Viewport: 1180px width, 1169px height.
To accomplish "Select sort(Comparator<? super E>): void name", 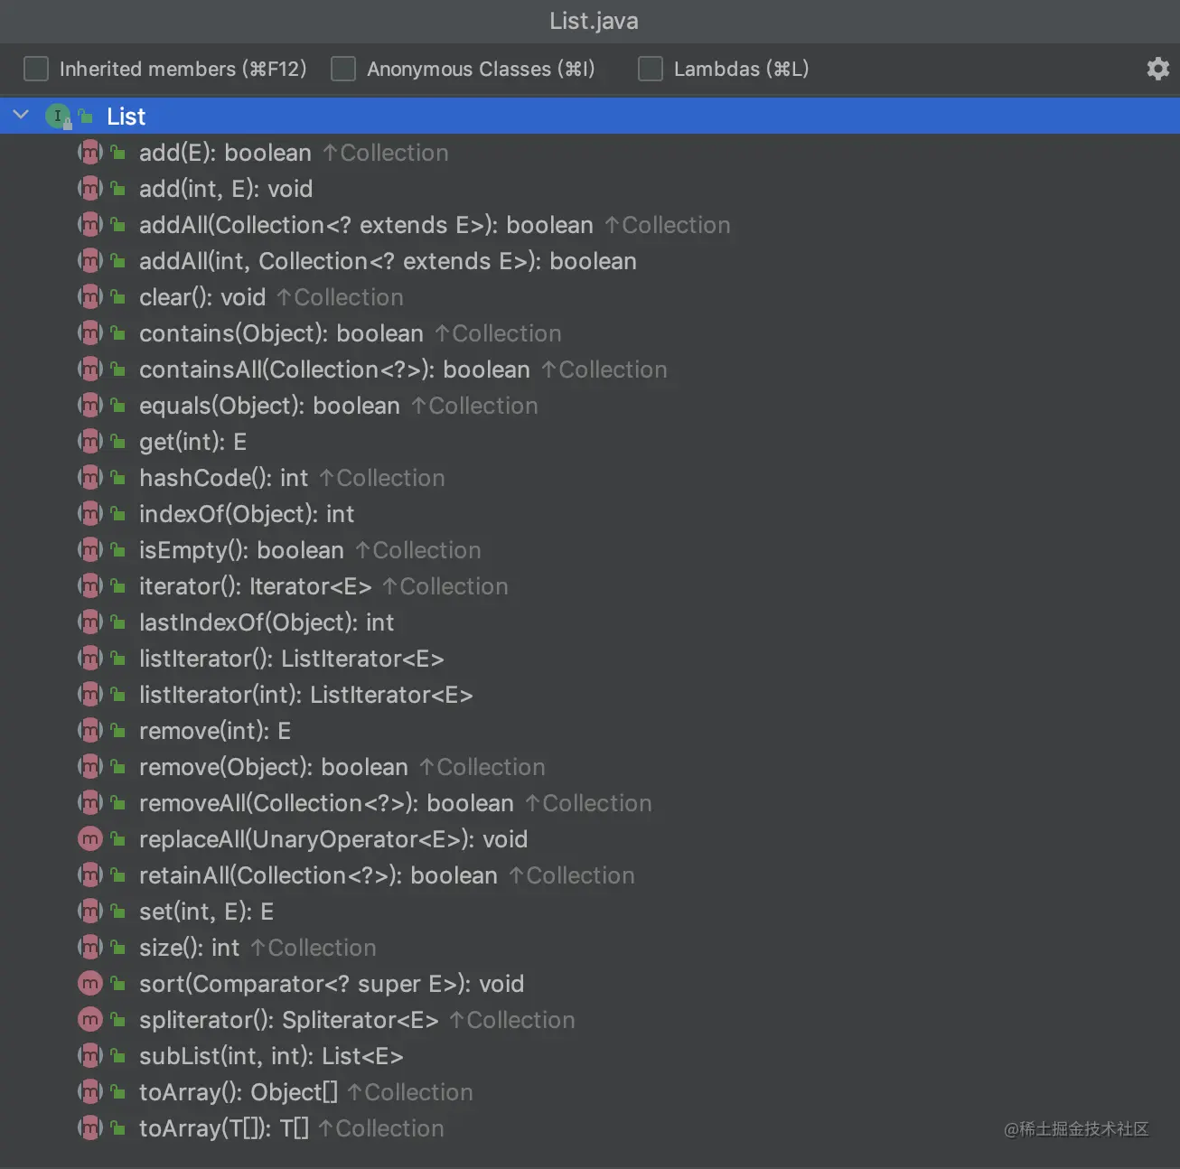I will coord(332,984).
